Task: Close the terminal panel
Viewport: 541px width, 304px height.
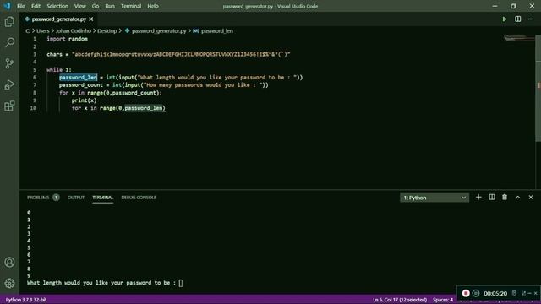Action: pos(531,197)
